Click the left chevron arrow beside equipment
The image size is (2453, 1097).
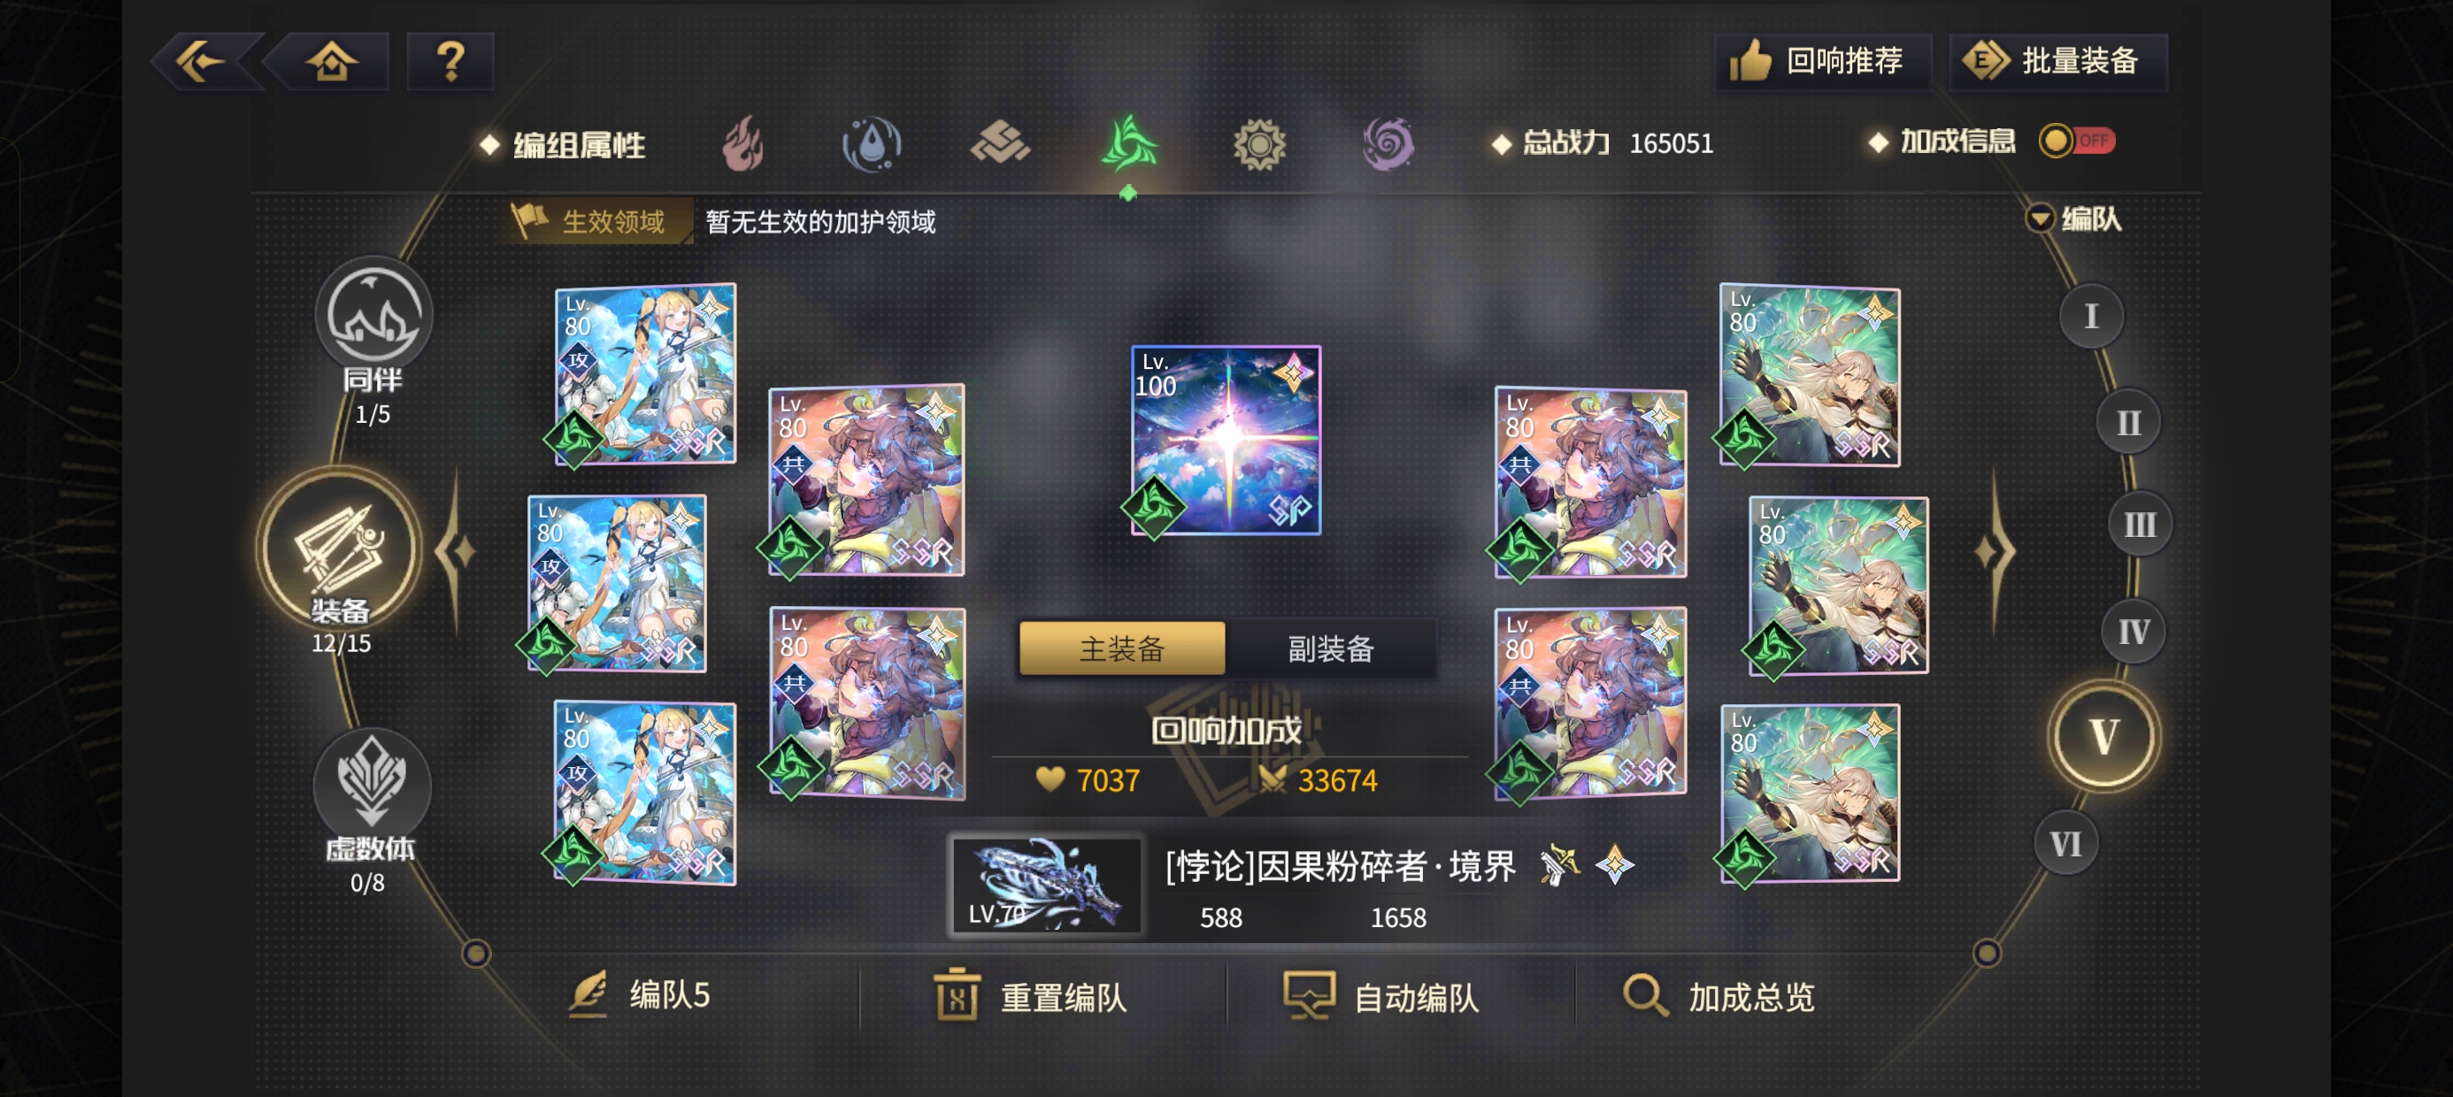tap(458, 551)
